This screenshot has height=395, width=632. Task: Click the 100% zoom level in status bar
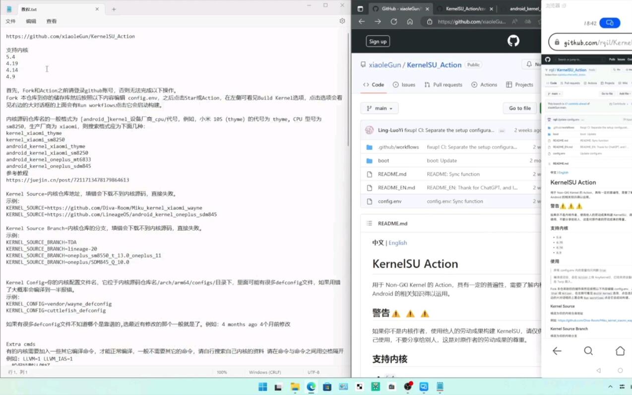click(x=222, y=372)
